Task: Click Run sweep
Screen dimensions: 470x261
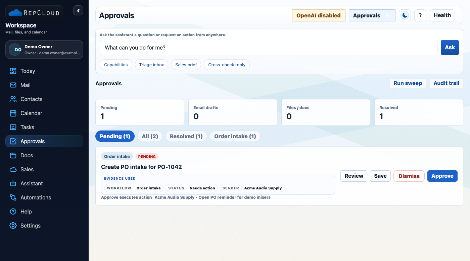Action: tap(408, 83)
